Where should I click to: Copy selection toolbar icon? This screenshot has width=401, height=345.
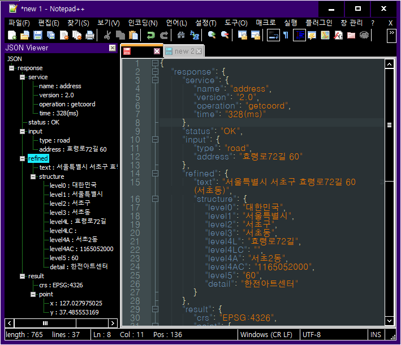[x=120, y=35]
